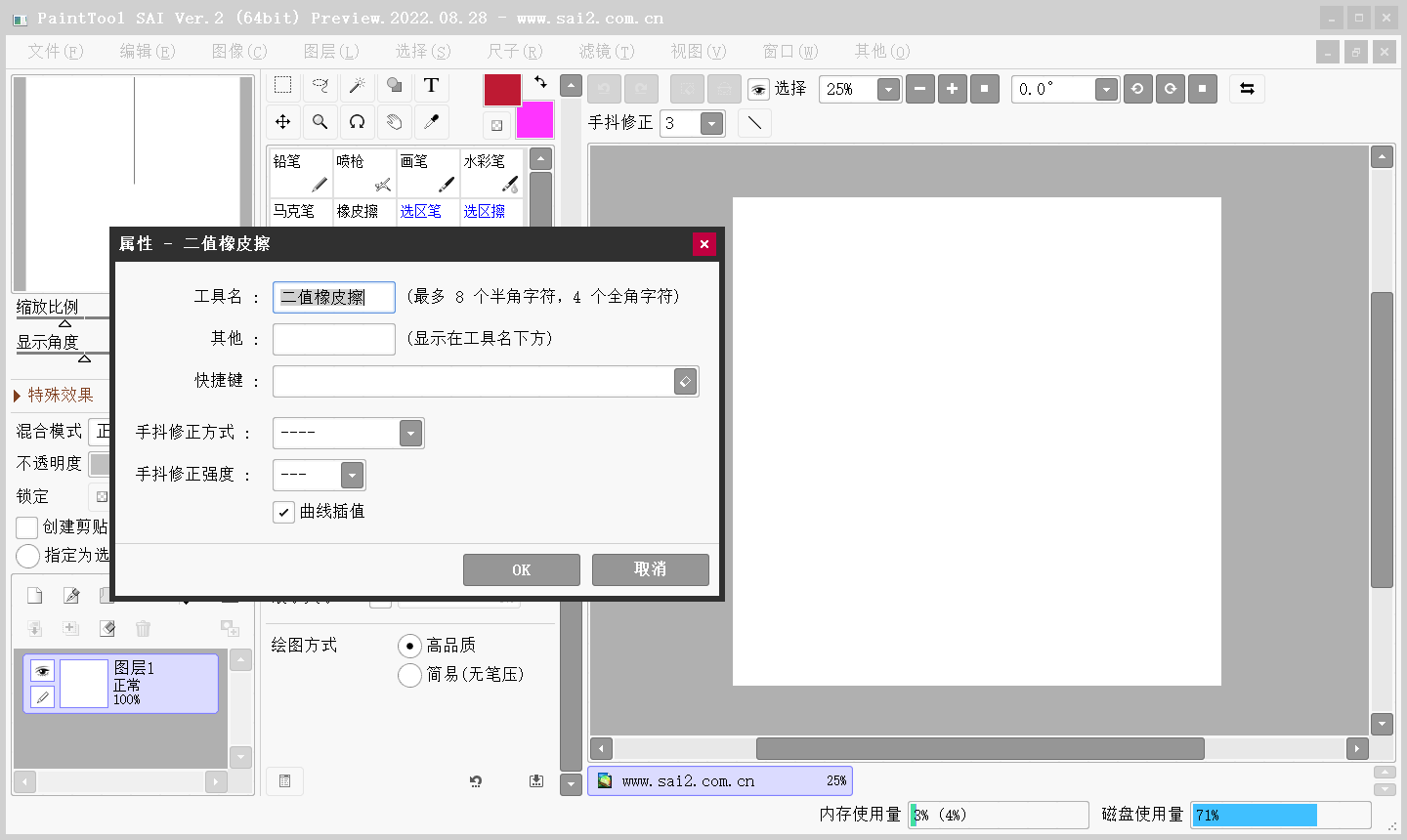Activate the Text (T) tool

coord(432,85)
